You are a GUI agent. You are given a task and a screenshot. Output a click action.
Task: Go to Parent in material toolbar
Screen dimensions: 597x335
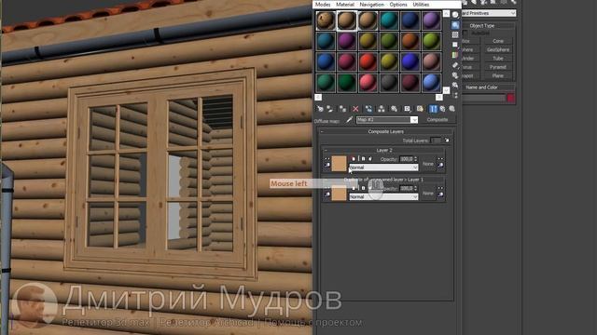[x=442, y=109]
